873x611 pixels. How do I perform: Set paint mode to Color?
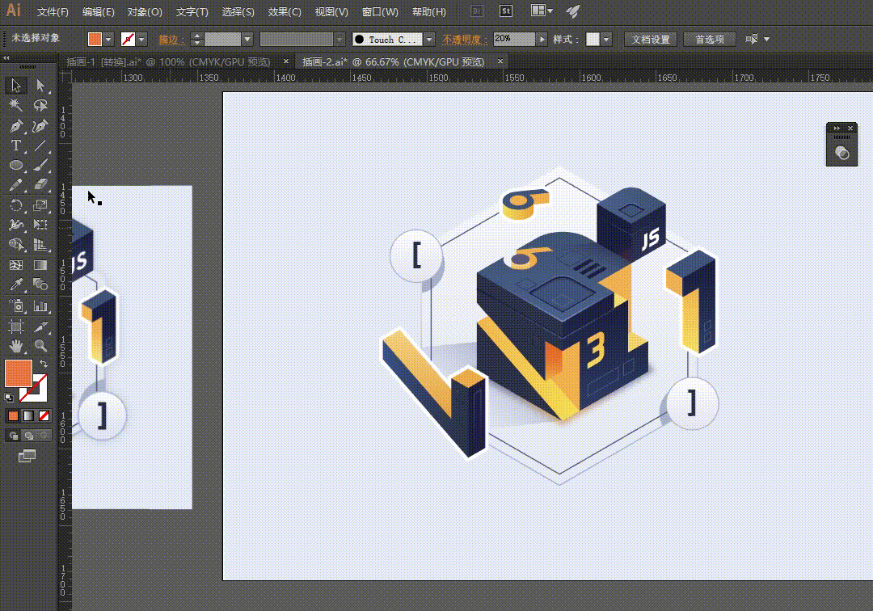pos(14,415)
